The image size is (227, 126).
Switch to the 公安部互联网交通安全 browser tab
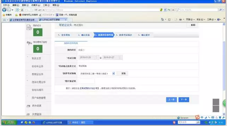[22, 20]
